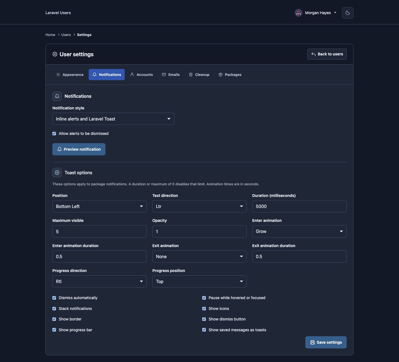Expand the Position dropdown
Screen dimensions: 399x362
pyautogui.click(x=99, y=206)
